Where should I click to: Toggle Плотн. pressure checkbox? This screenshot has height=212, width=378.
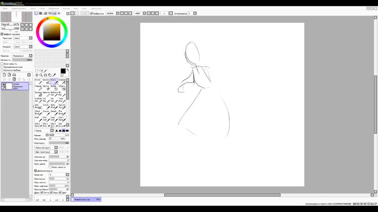pos(42,193)
